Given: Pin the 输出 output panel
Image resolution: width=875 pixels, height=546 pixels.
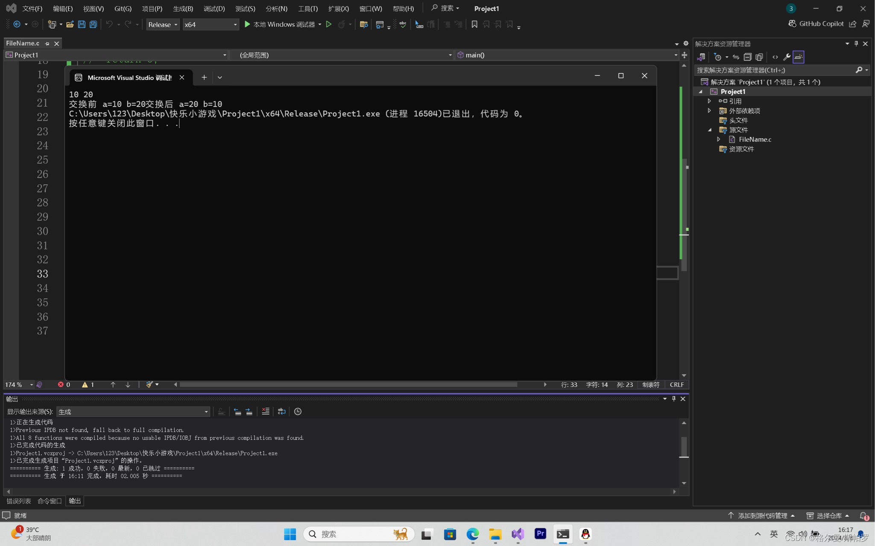Looking at the screenshot, I should click(674, 399).
